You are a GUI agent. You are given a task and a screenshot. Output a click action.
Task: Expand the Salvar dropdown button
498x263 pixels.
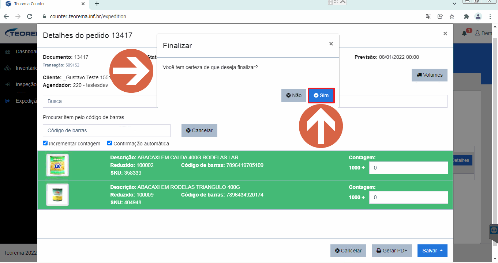(x=433, y=251)
